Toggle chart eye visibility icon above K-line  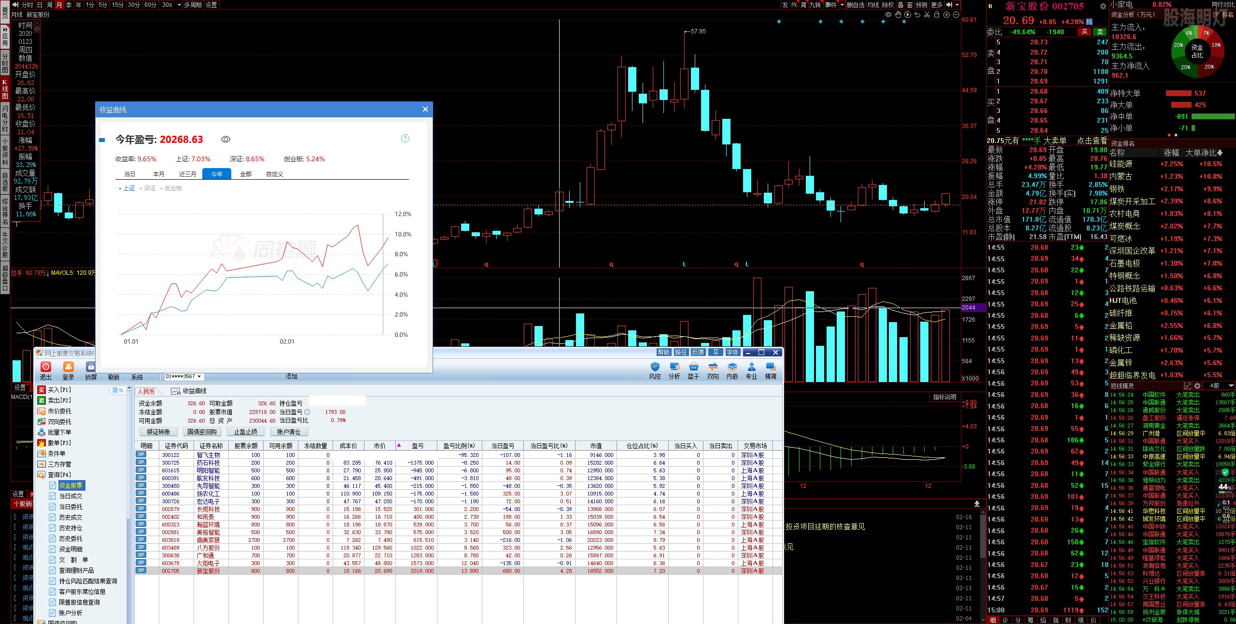tap(888, 15)
